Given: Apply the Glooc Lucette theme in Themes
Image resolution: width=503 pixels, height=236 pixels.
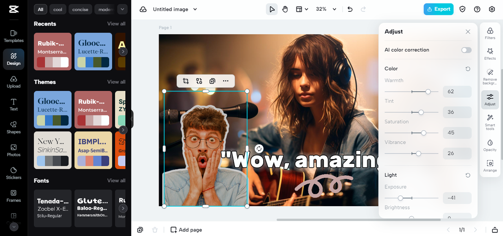Looking at the screenshot, I should click(x=53, y=110).
